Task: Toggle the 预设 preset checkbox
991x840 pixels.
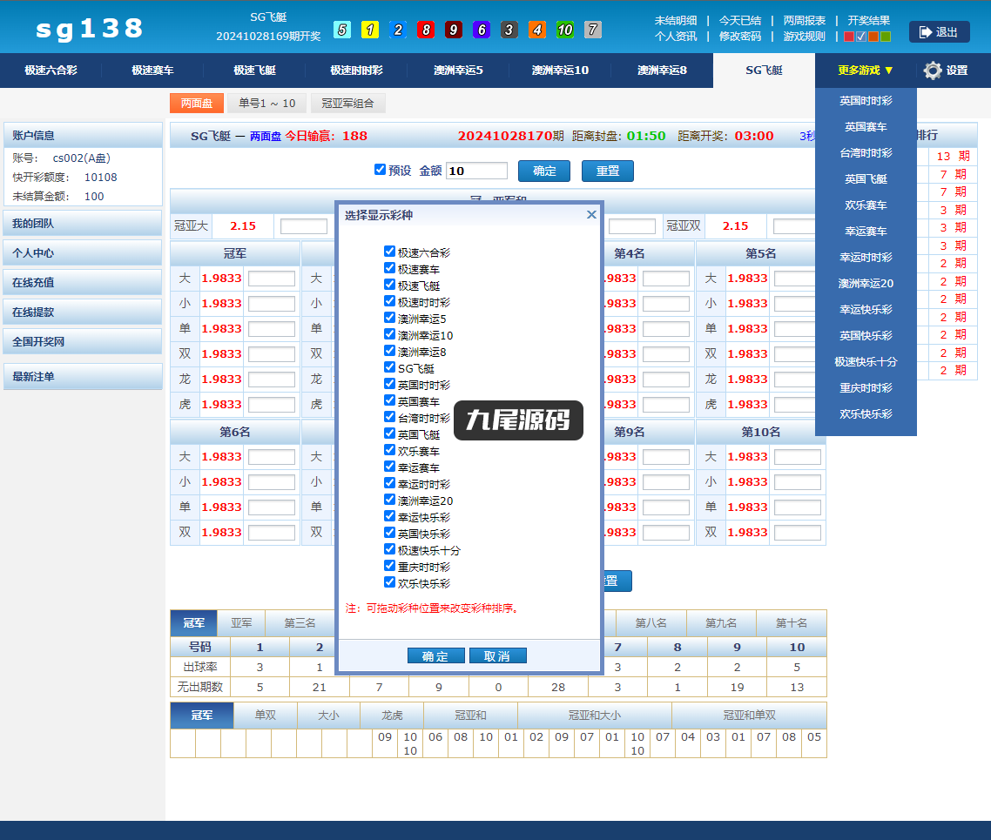Action: (380, 169)
